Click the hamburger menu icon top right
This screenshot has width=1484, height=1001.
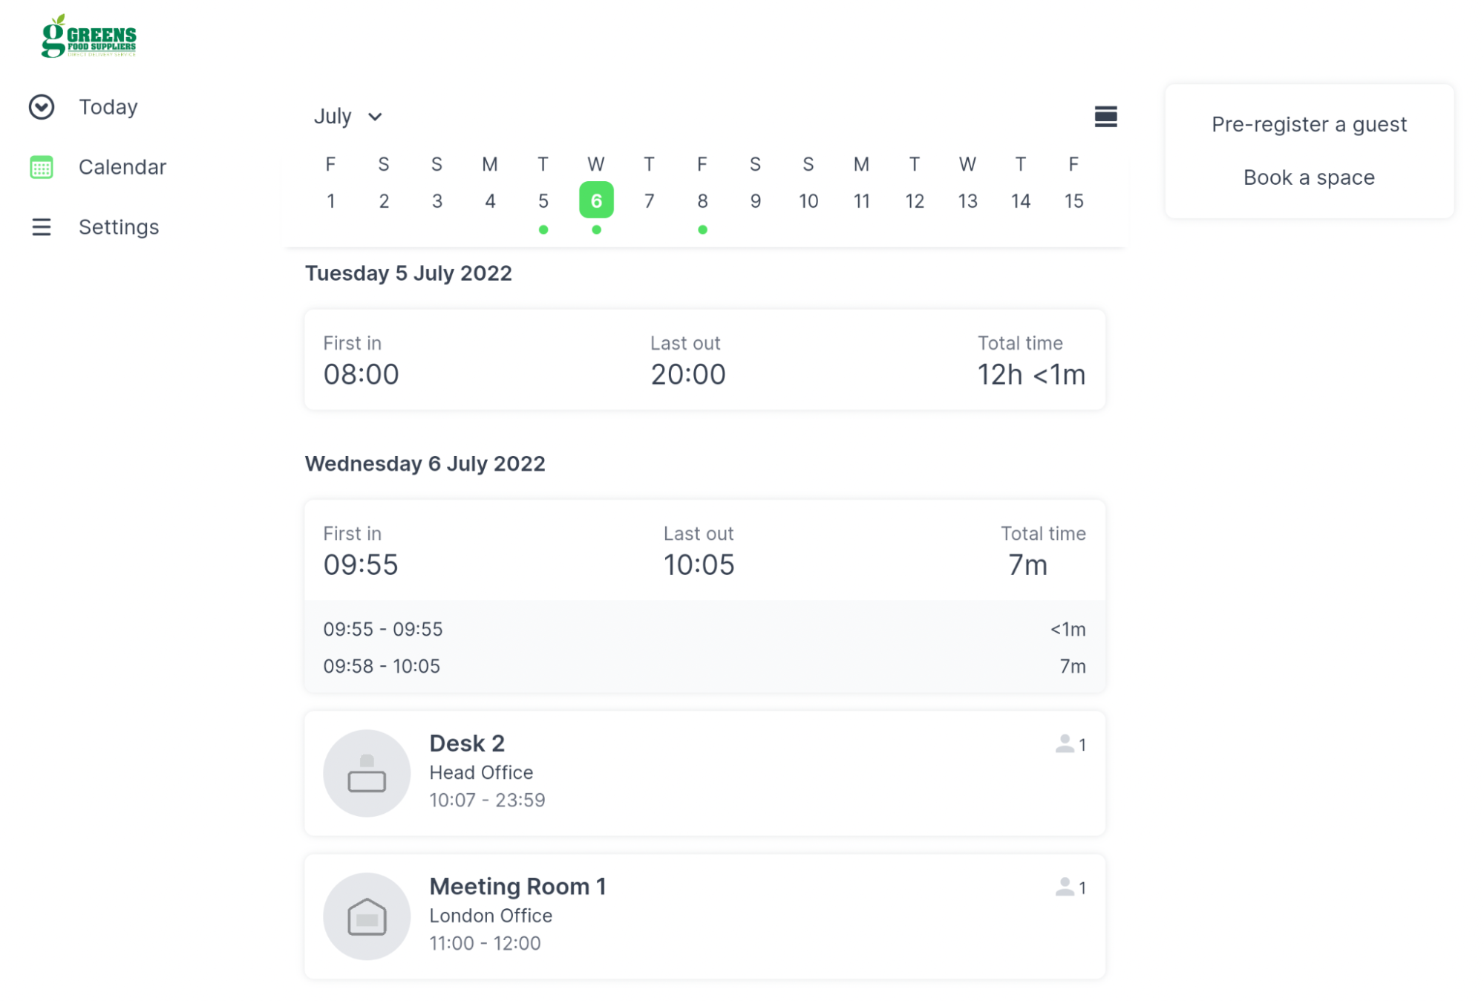pos(1105,116)
